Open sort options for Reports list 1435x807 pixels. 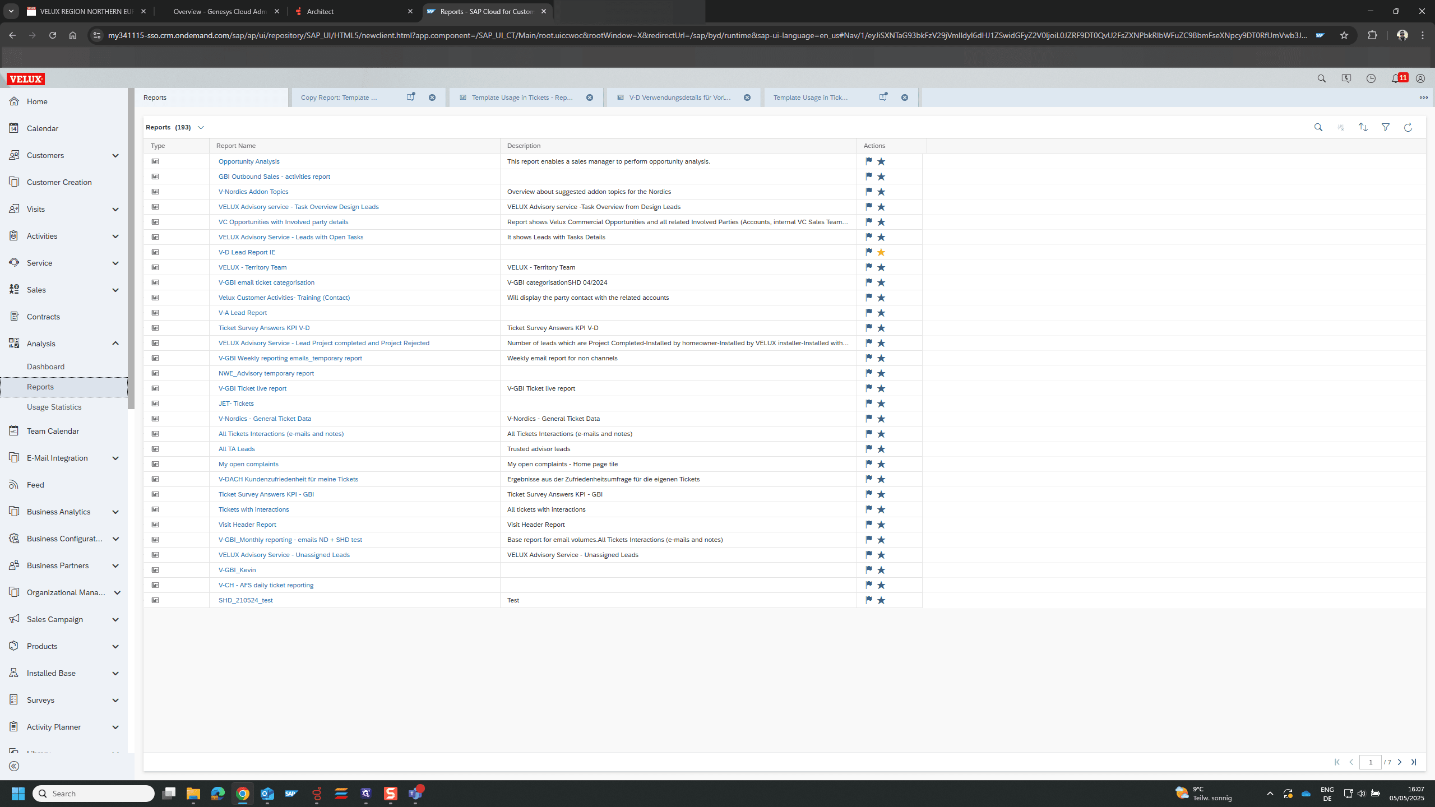click(x=1363, y=127)
